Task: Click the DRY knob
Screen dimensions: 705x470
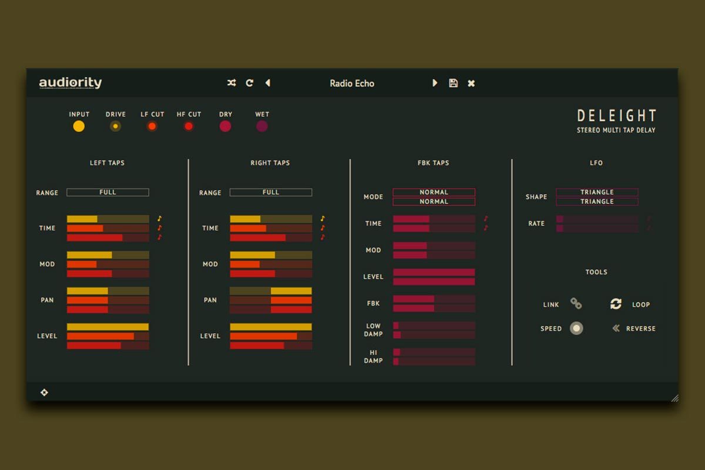Action: click(226, 126)
